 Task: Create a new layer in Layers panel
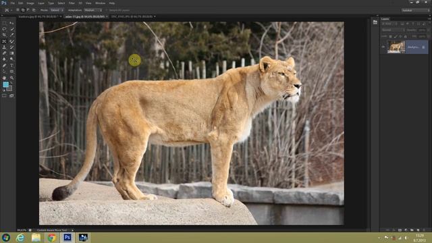pos(418,230)
